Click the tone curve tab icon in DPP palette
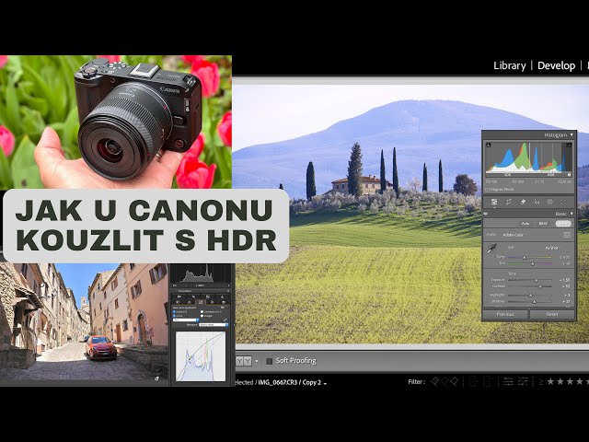This screenshot has width=589, height=442. [x=201, y=302]
